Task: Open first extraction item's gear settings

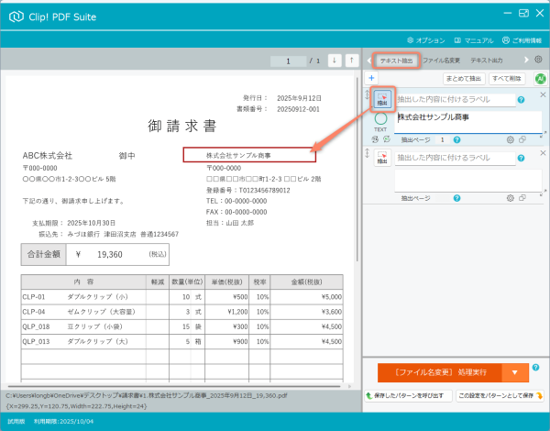Action: [x=510, y=139]
